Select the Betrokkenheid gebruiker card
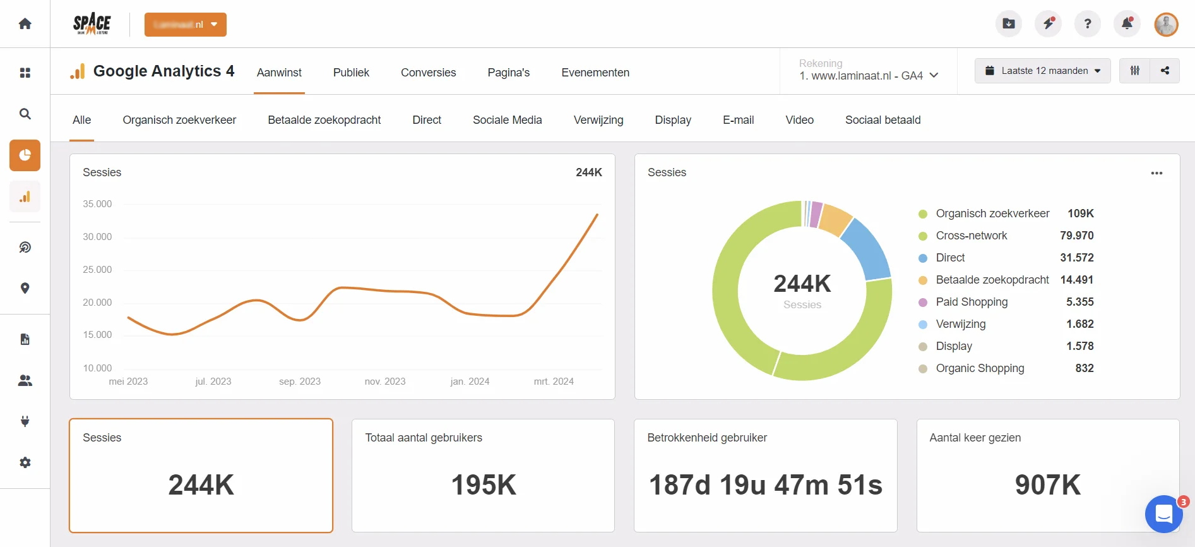Viewport: 1195px width, 547px height. 765,476
